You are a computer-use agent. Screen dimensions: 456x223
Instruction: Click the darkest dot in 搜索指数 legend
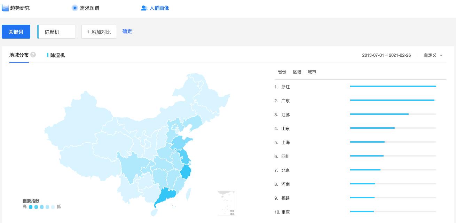pyautogui.click(x=31, y=207)
